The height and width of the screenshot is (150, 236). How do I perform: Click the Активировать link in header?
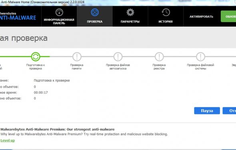[201, 16]
